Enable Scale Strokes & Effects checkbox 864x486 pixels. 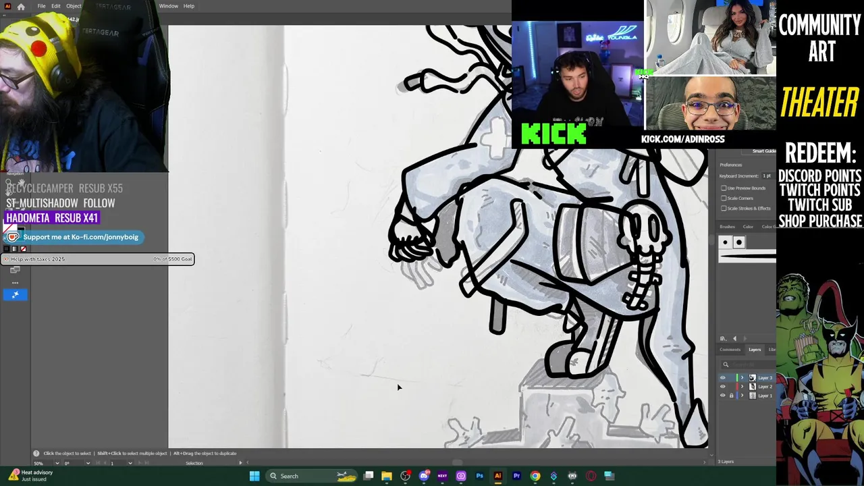[x=724, y=209]
